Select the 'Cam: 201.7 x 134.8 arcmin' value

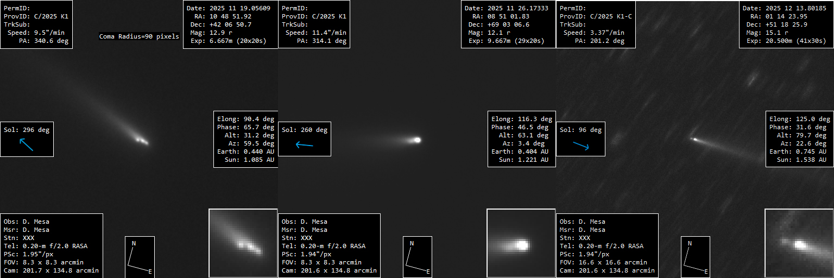coord(52,270)
